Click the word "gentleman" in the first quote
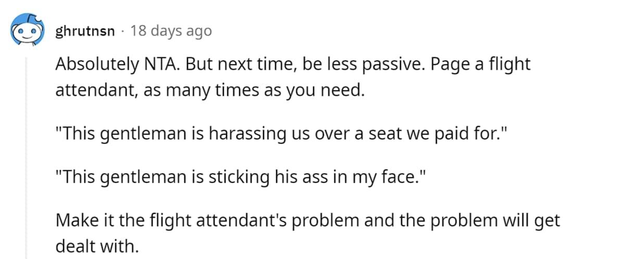The height and width of the screenshot is (259, 625). click(144, 134)
